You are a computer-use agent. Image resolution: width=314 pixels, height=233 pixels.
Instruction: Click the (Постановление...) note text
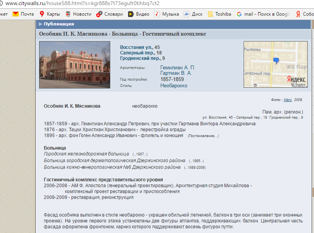tap(203, 136)
